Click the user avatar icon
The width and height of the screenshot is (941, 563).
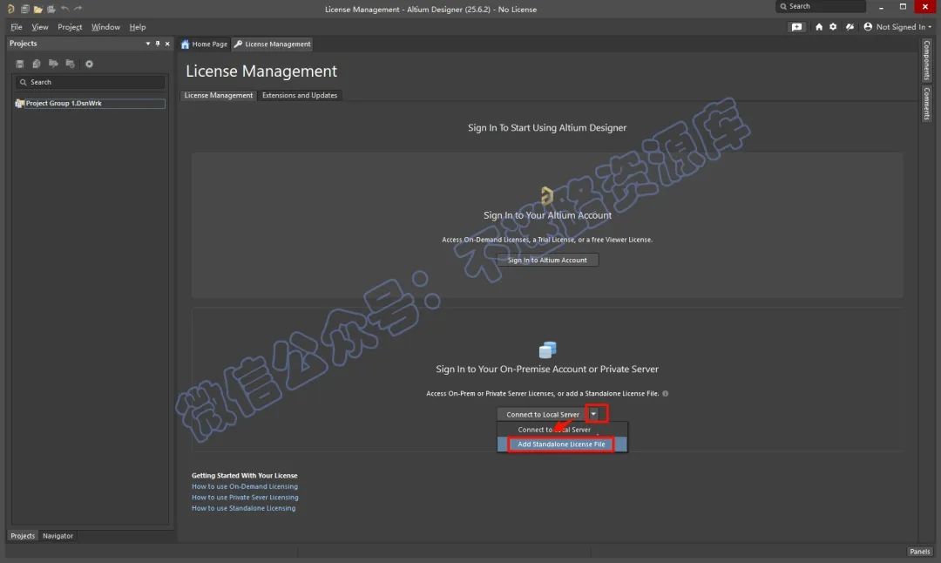[x=868, y=27]
